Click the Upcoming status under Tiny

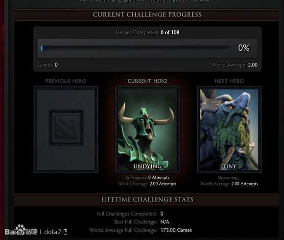[229, 177]
